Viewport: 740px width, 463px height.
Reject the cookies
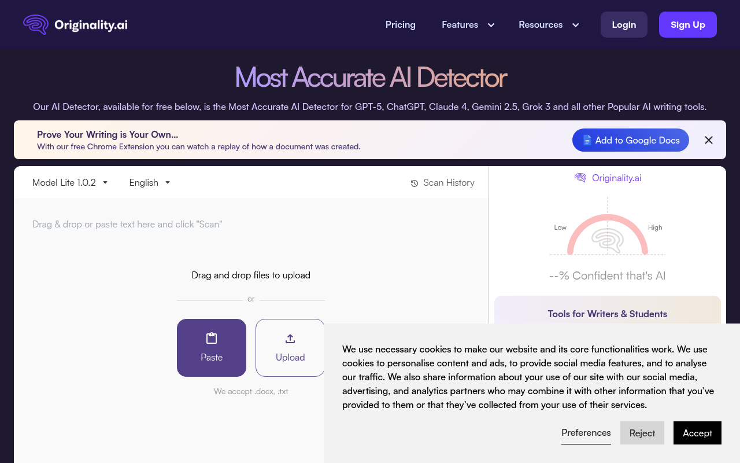(x=642, y=433)
